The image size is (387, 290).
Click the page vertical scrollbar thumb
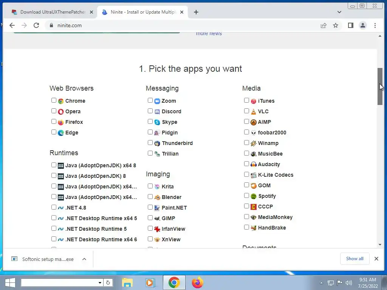(x=380, y=86)
